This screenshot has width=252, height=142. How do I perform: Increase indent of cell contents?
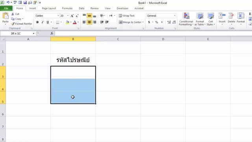tap(107, 22)
